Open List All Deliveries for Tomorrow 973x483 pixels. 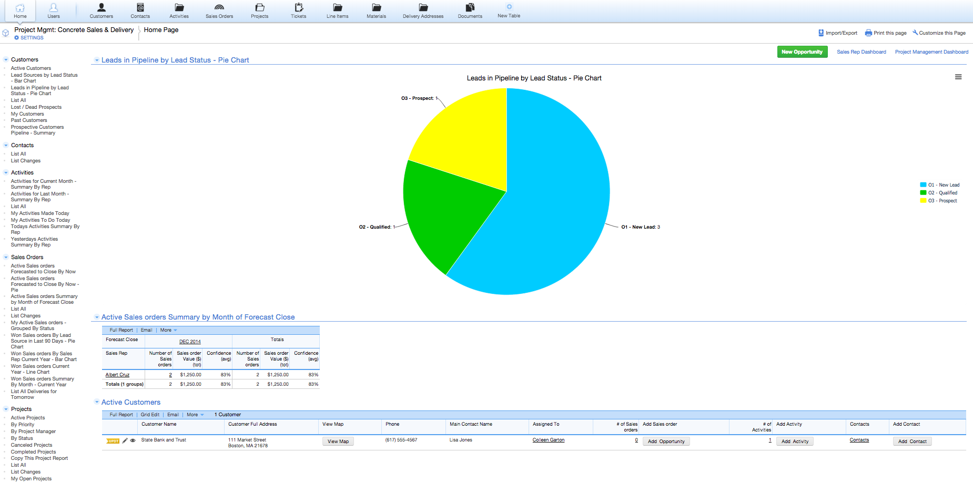point(34,395)
